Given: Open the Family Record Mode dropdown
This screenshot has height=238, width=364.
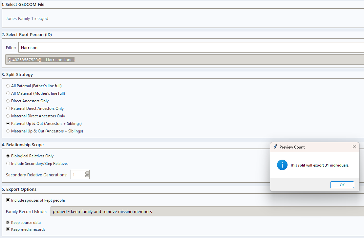Looking at the screenshot, I should [207, 211].
